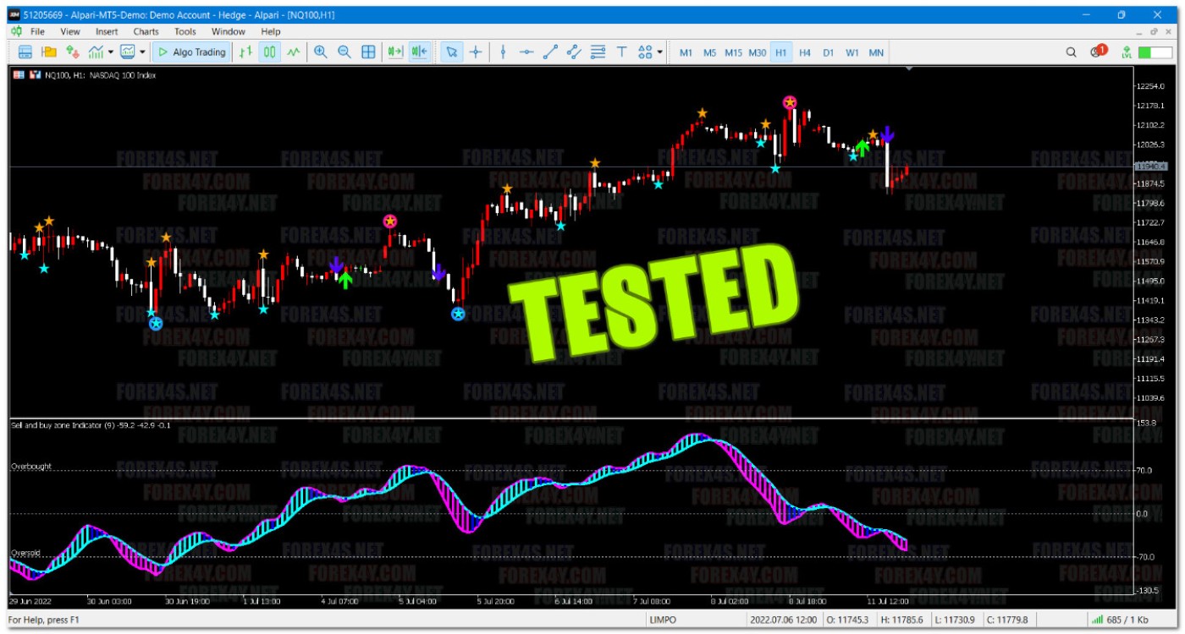
Task: Select the Draw Vertical Line tool
Action: click(502, 52)
